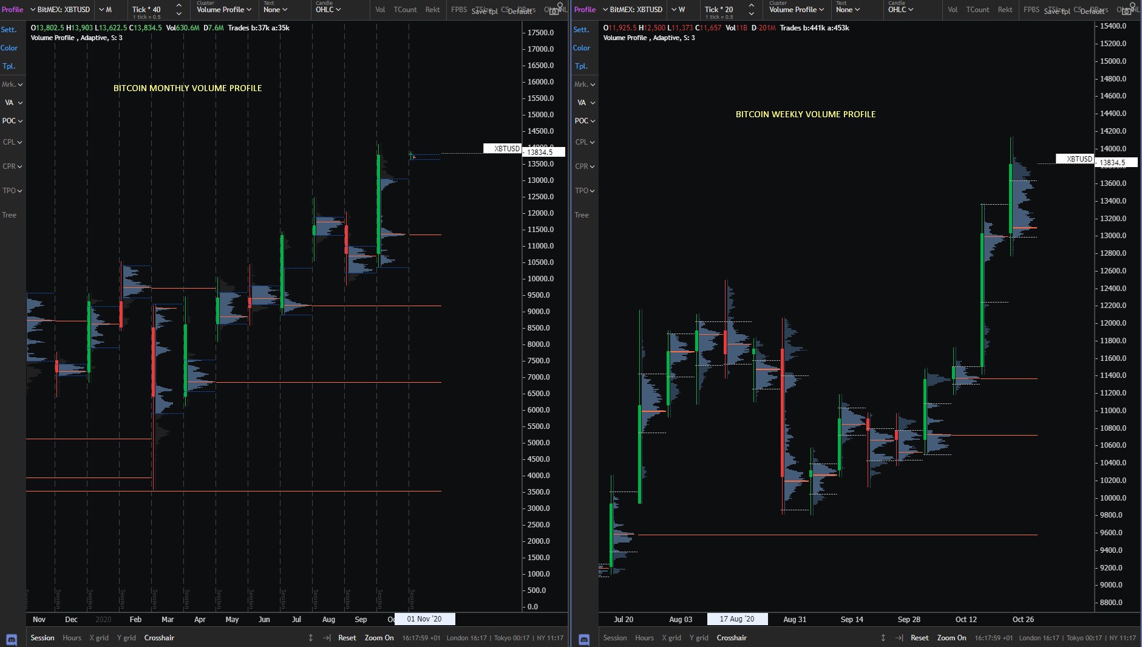
Task: Select Tree option in left sidebar
Action: point(9,215)
